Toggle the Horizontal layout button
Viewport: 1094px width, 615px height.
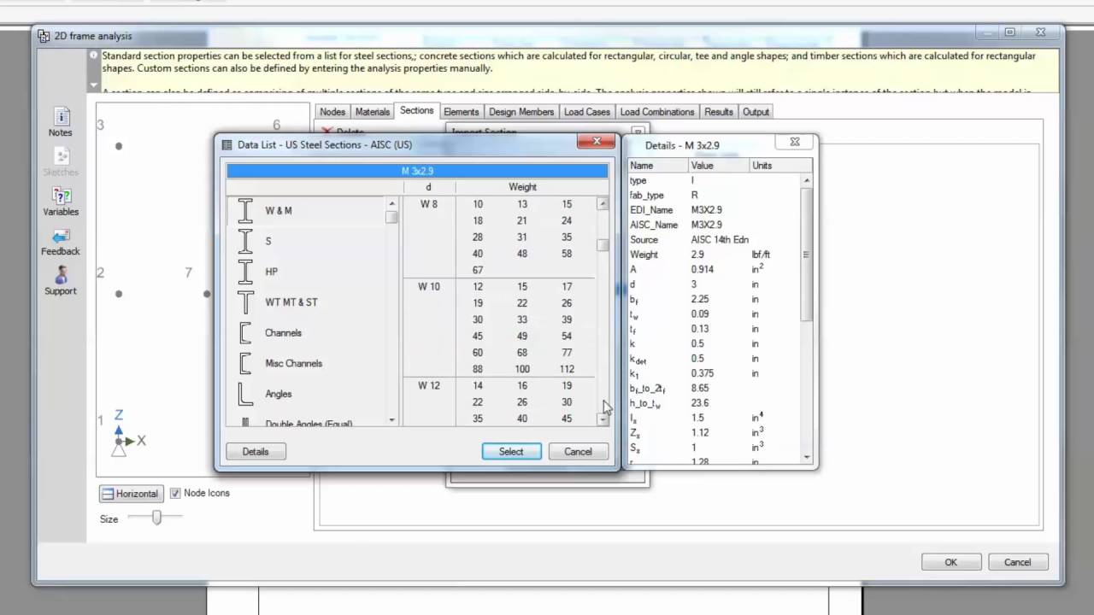tap(130, 494)
